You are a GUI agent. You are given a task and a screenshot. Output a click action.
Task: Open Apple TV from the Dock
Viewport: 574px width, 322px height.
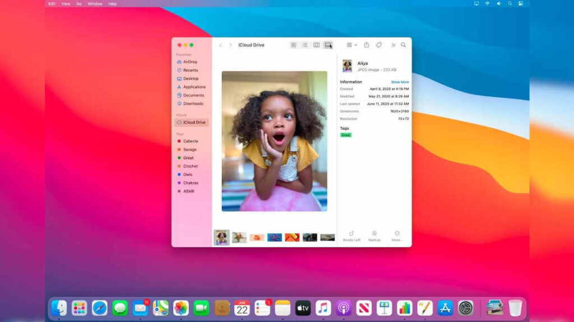click(303, 308)
